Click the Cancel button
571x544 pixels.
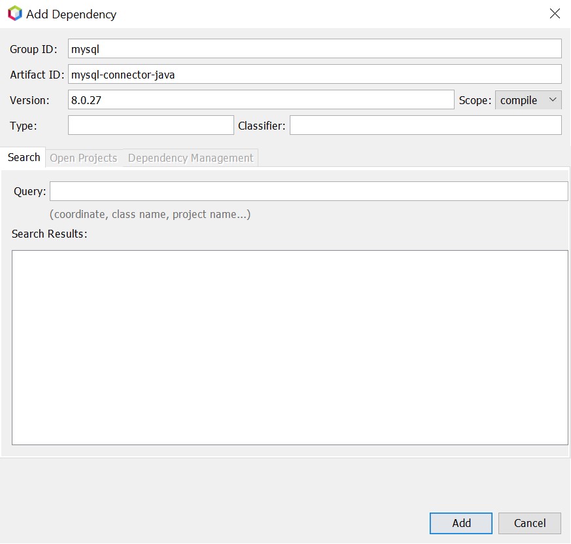point(529,523)
